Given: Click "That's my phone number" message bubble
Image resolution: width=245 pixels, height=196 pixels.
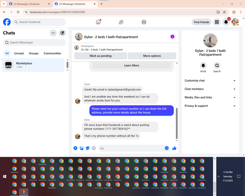Looking at the screenshot, I should (111, 136).
